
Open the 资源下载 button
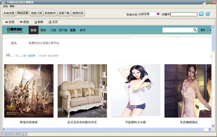[x=64, y=13]
